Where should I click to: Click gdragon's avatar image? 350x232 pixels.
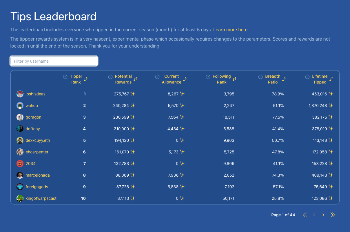pyautogui.click(x=20, y=117)
